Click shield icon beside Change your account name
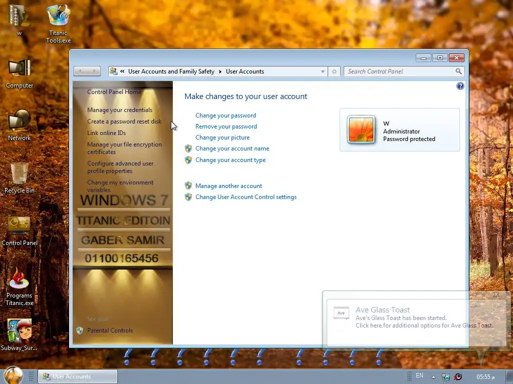The image size is (513, 384). pyautogui.click(x=188, y=148)
